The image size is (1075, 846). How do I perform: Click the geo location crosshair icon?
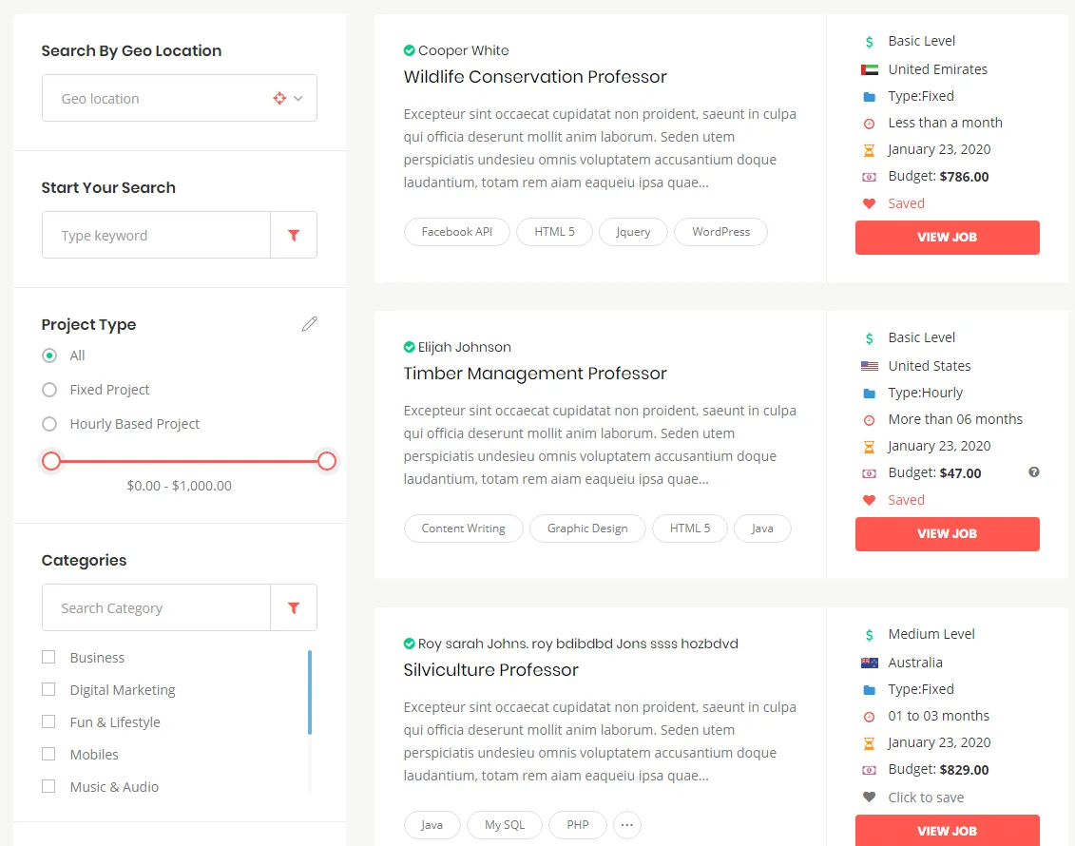pos(279,98)
